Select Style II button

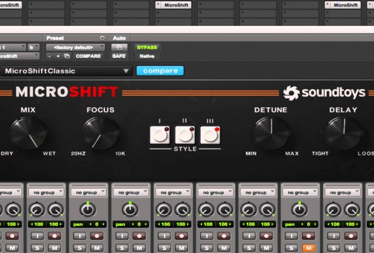point(185,135)
